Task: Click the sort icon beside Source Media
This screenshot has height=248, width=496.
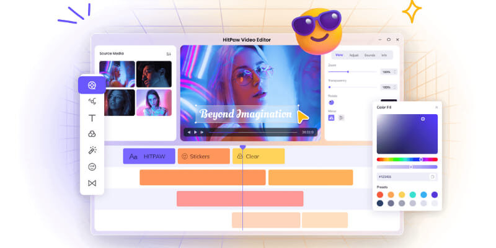Action: 168,54
